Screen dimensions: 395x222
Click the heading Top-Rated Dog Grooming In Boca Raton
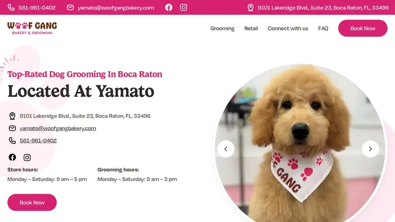point(85,74)
